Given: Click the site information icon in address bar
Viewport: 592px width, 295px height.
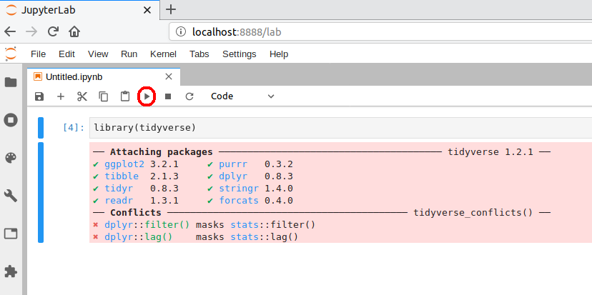Looking at the screenshot, I should coord(181,32).
